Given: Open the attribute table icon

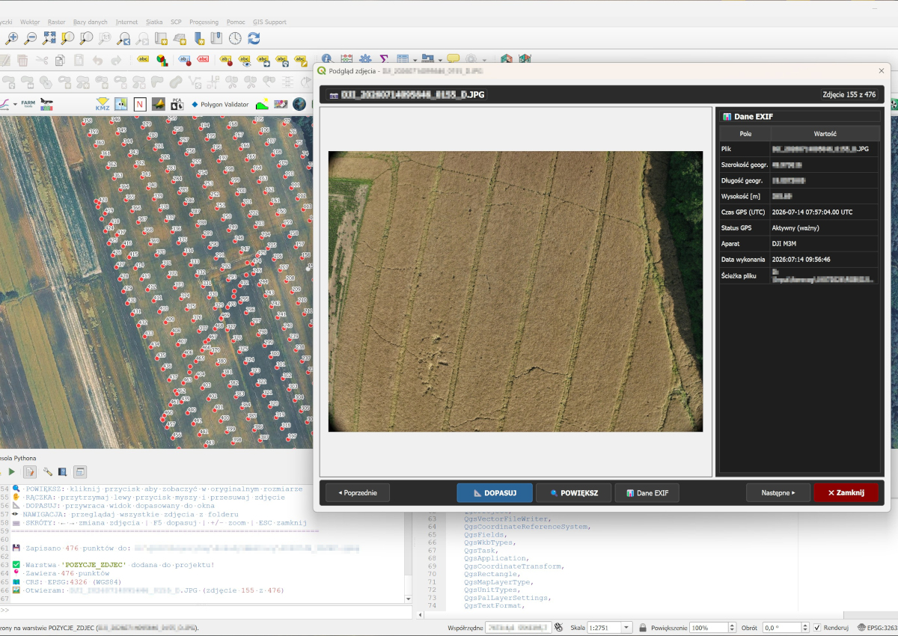Looking at the screenshot, I should [x=402, y=59].
